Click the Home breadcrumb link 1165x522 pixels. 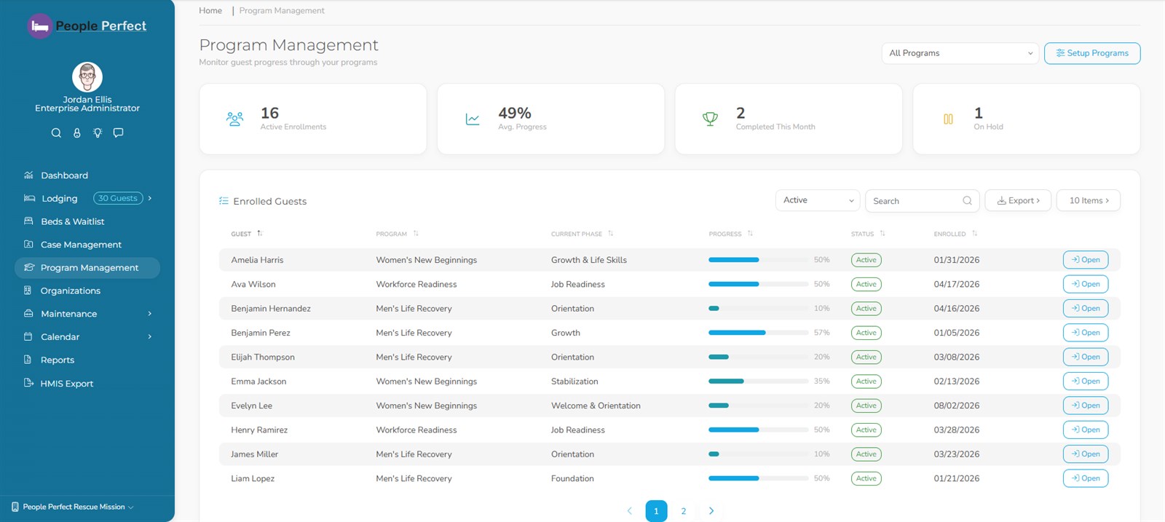tap(210, 11)
